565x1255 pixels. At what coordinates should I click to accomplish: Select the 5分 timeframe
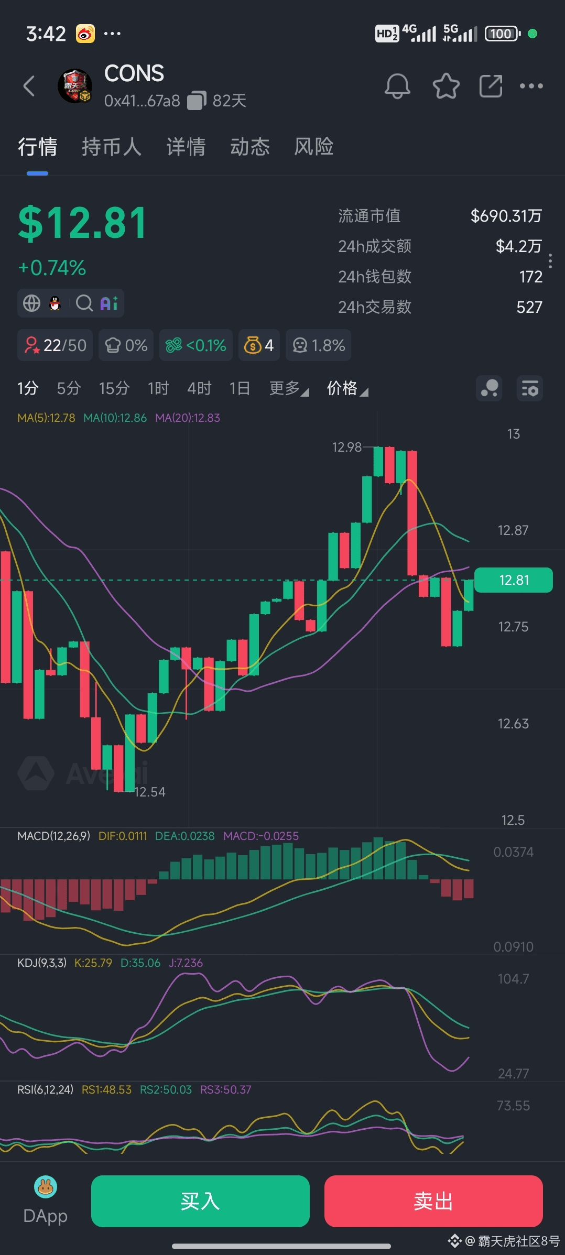pyautogui.click(x=69, y=388)
